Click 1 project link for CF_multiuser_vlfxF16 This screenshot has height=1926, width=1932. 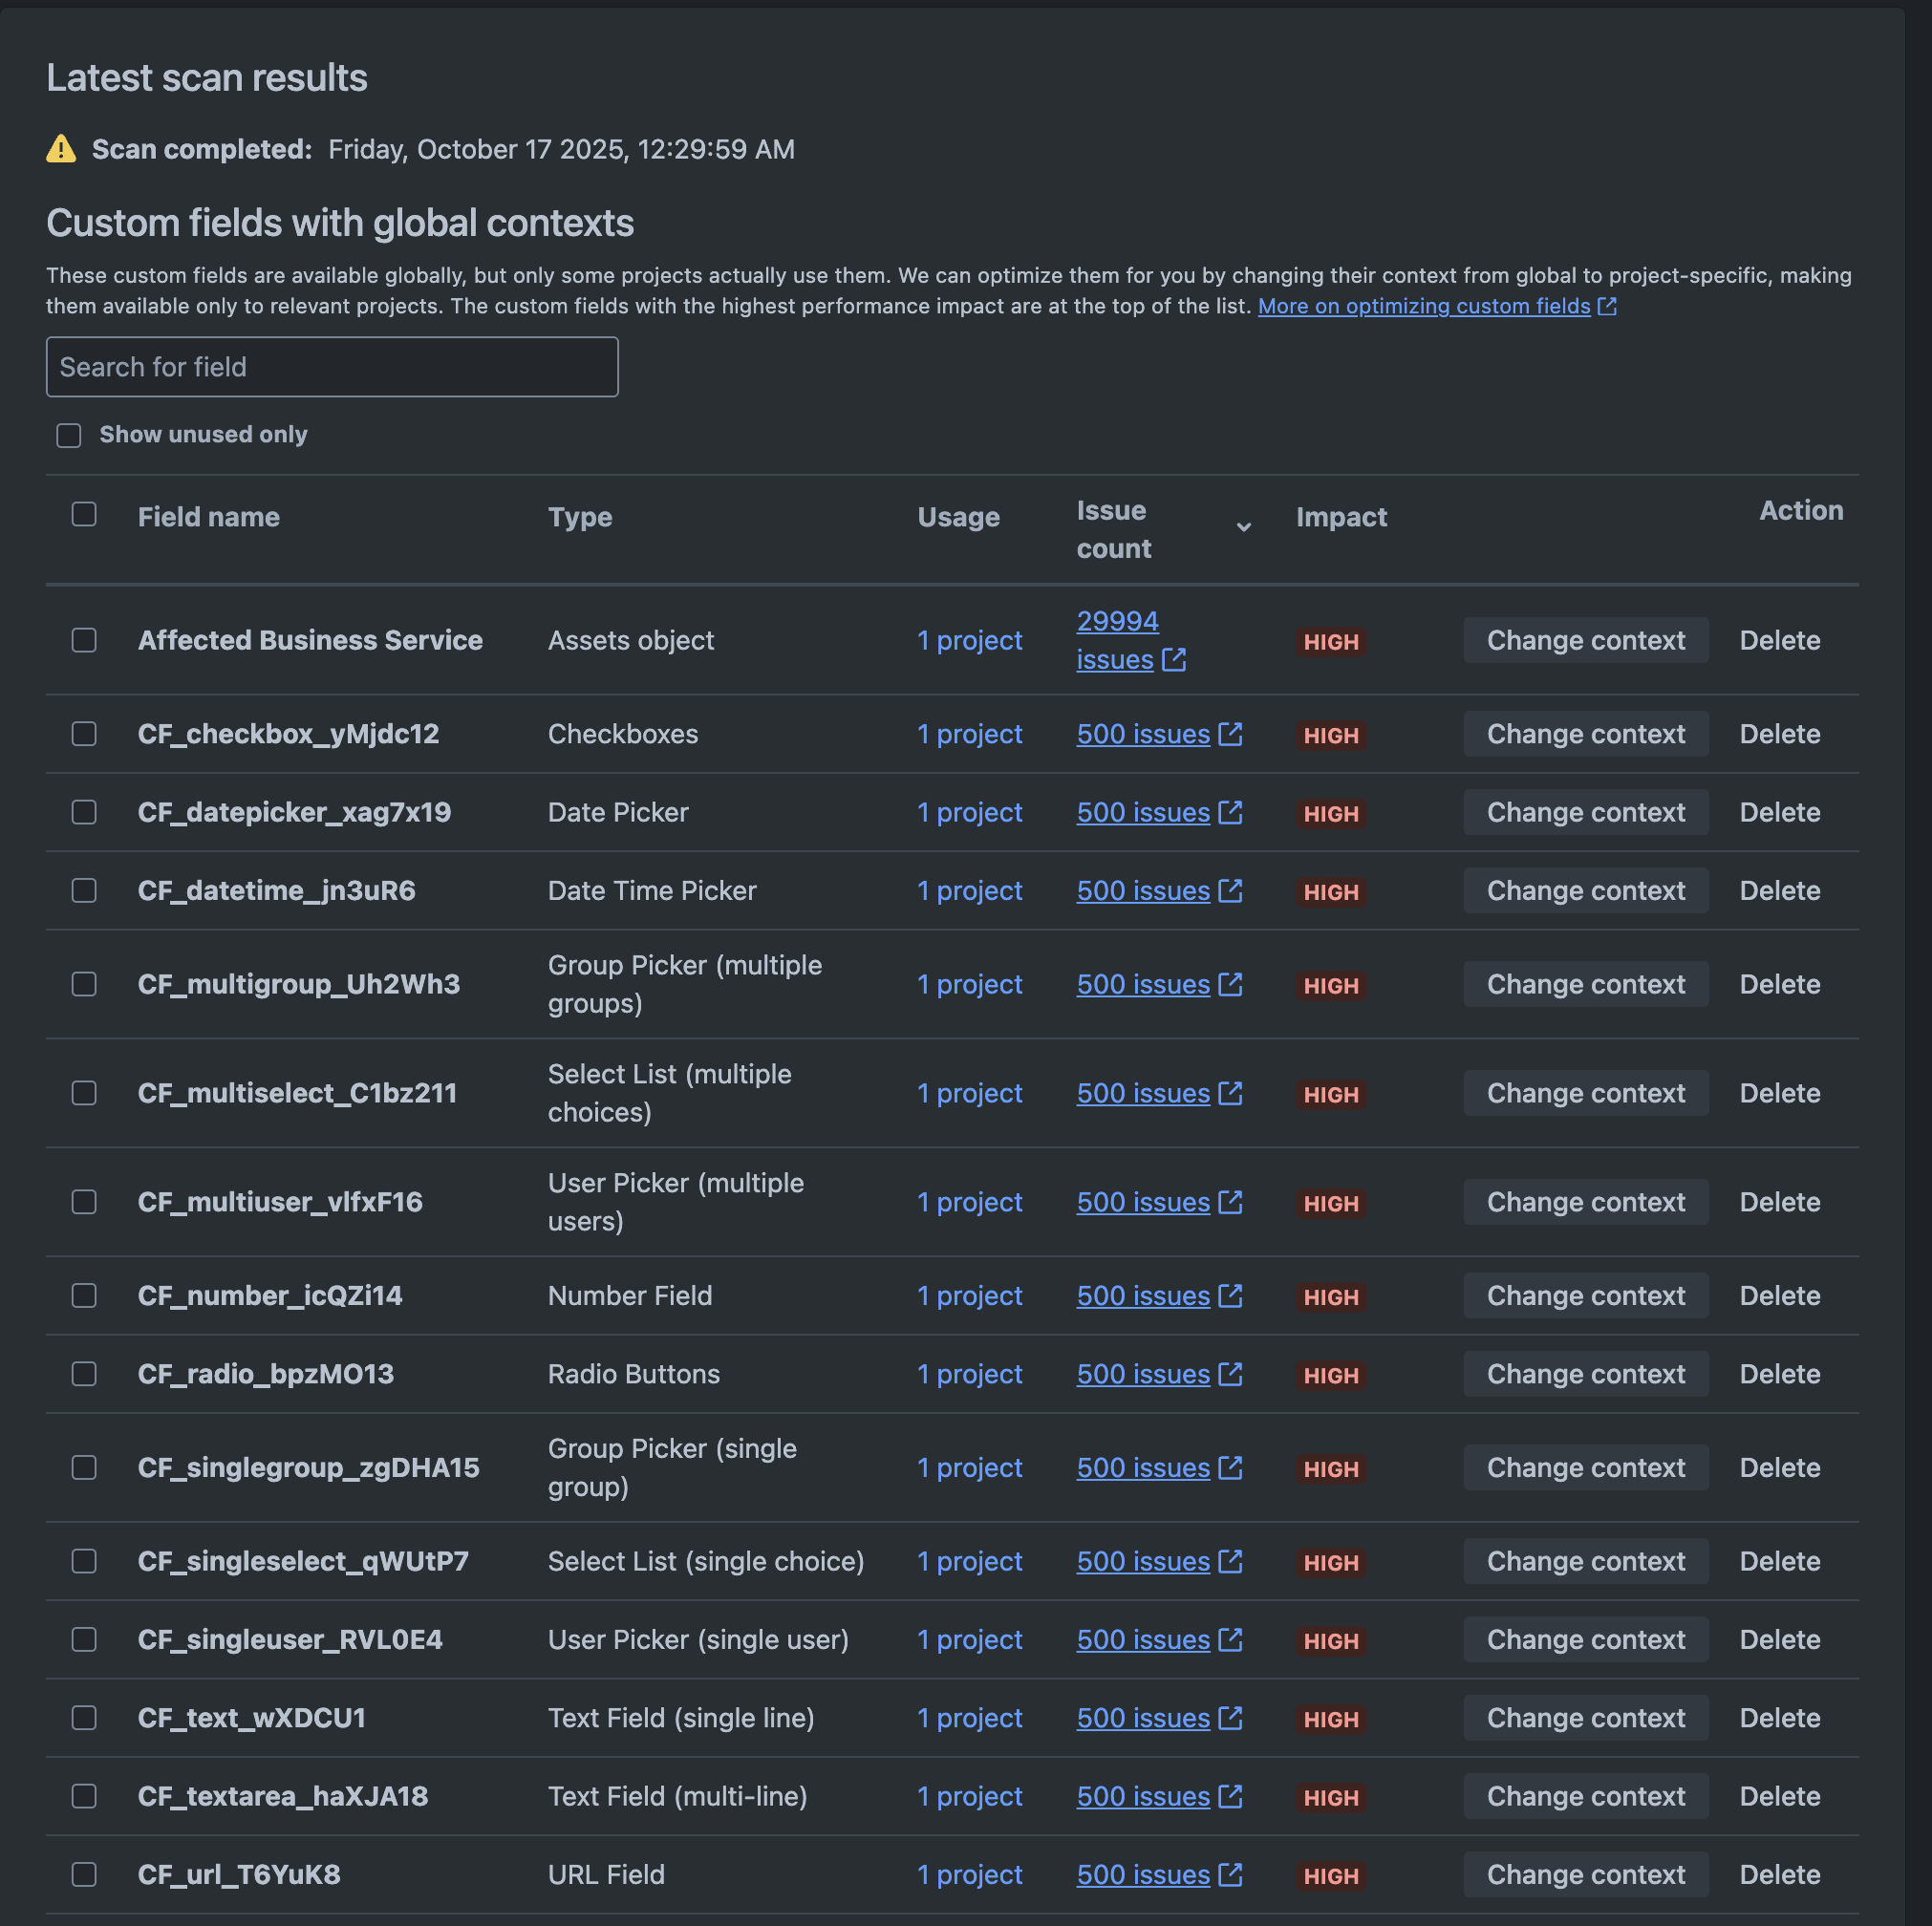(x=969, y=1202)
